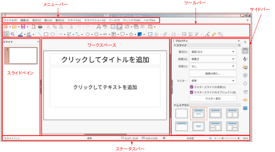Click the 画像の挿入... button
Screen dimensions: 275x152
[213, 74]
